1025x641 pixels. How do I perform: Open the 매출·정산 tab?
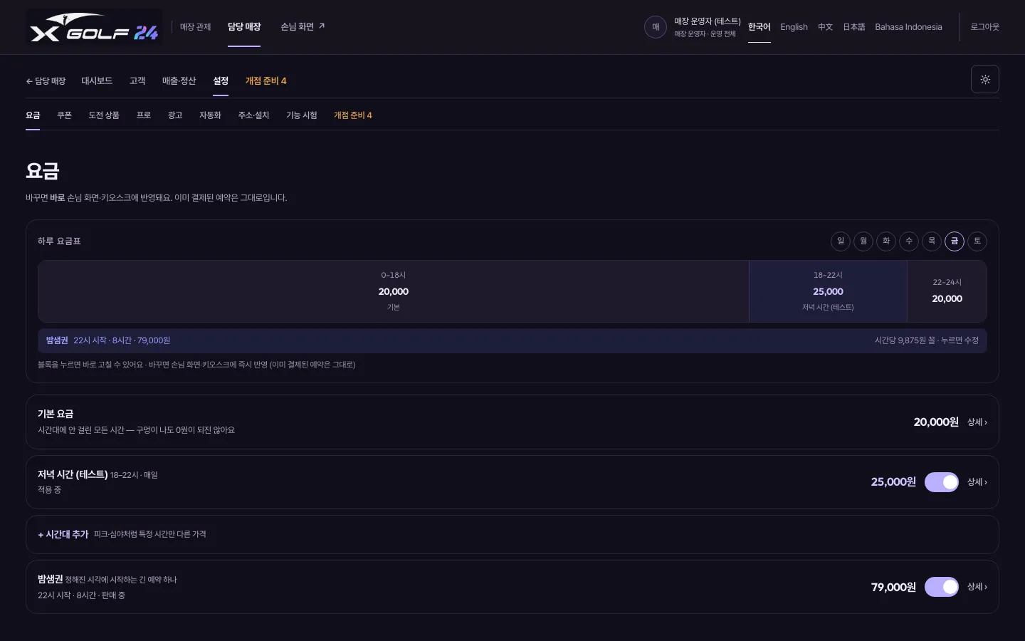click(179, 81)
